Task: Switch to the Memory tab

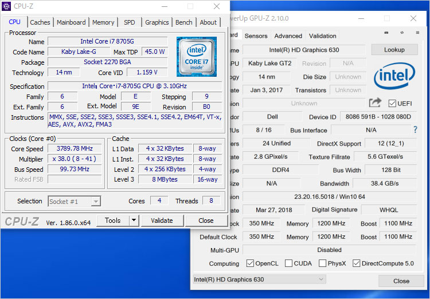Action: (x=103, y=22)
